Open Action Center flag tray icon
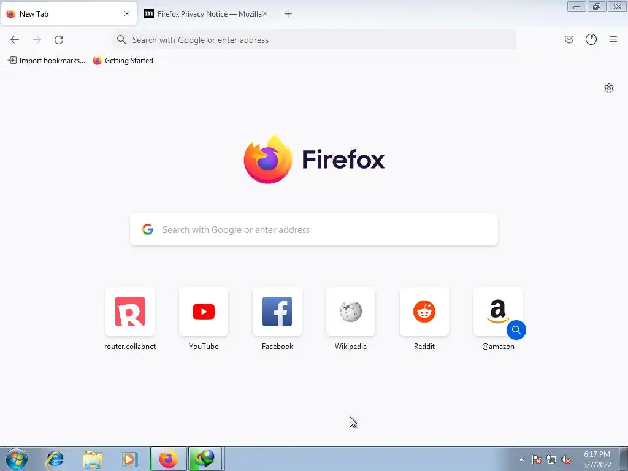 click(536, 459)
